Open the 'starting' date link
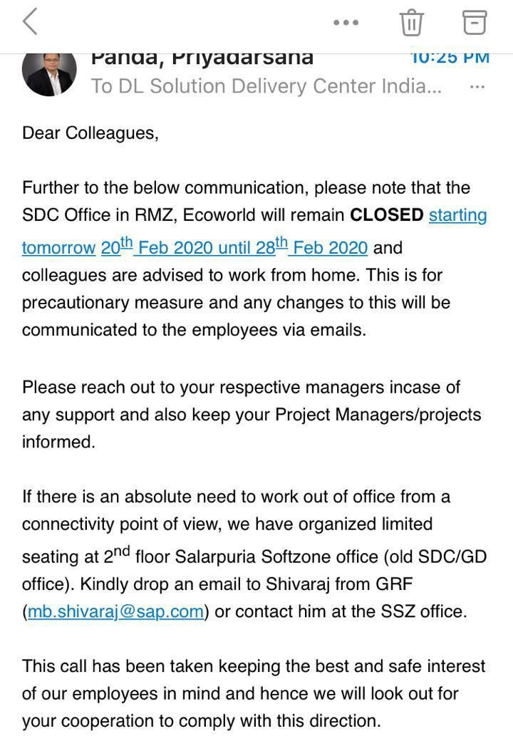 coord(457,215)
